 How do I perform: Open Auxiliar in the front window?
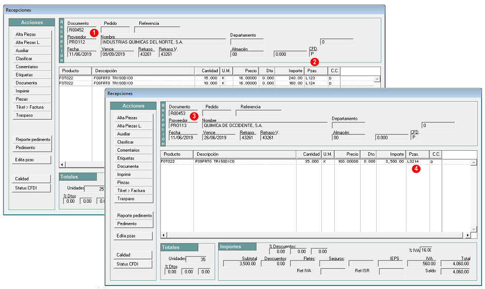point(134,134)
